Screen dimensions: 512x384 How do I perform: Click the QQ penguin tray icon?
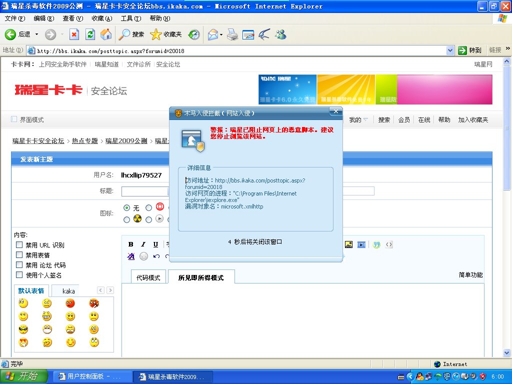(x=420, y=376)
